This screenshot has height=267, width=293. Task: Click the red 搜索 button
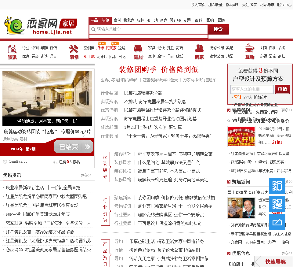click(218, 29)
